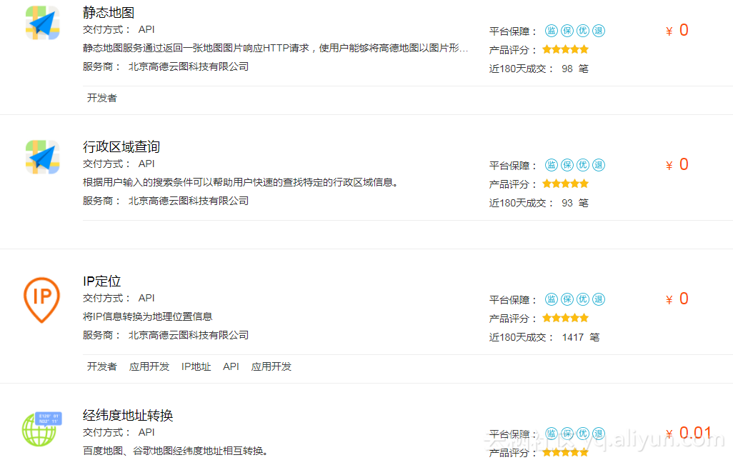
Task: Click the 退 badge in IP定位 row
Action: pyautogui.click(x=599, y=299)
